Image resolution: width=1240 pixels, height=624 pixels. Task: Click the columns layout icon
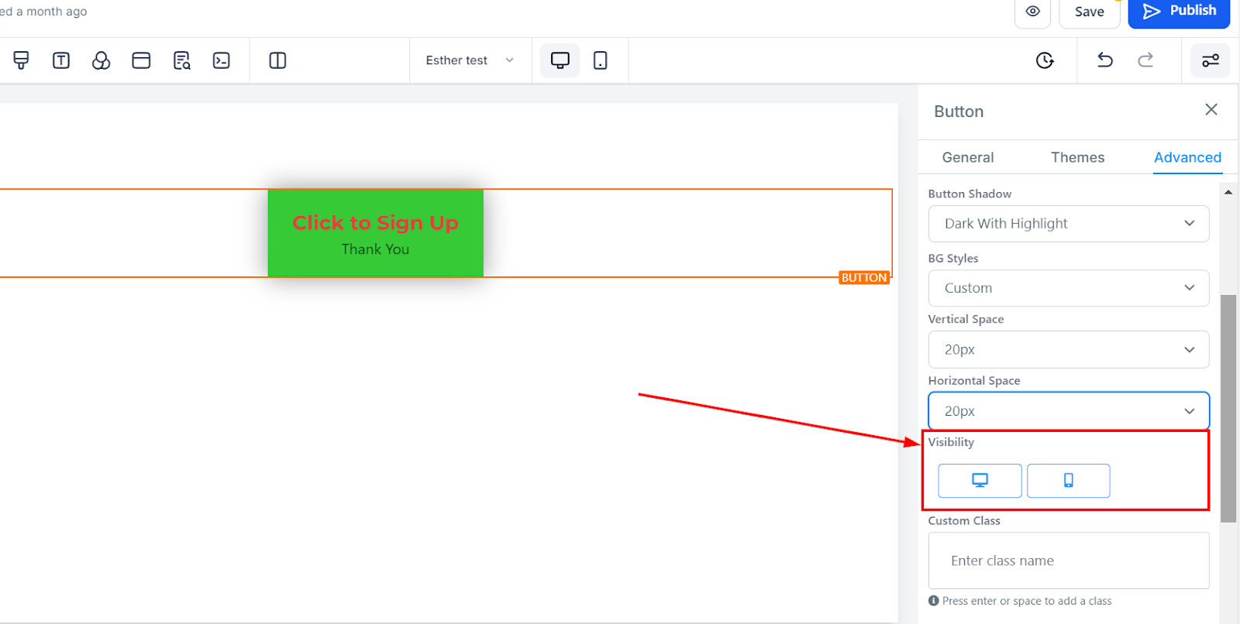[x=277, y=60]
